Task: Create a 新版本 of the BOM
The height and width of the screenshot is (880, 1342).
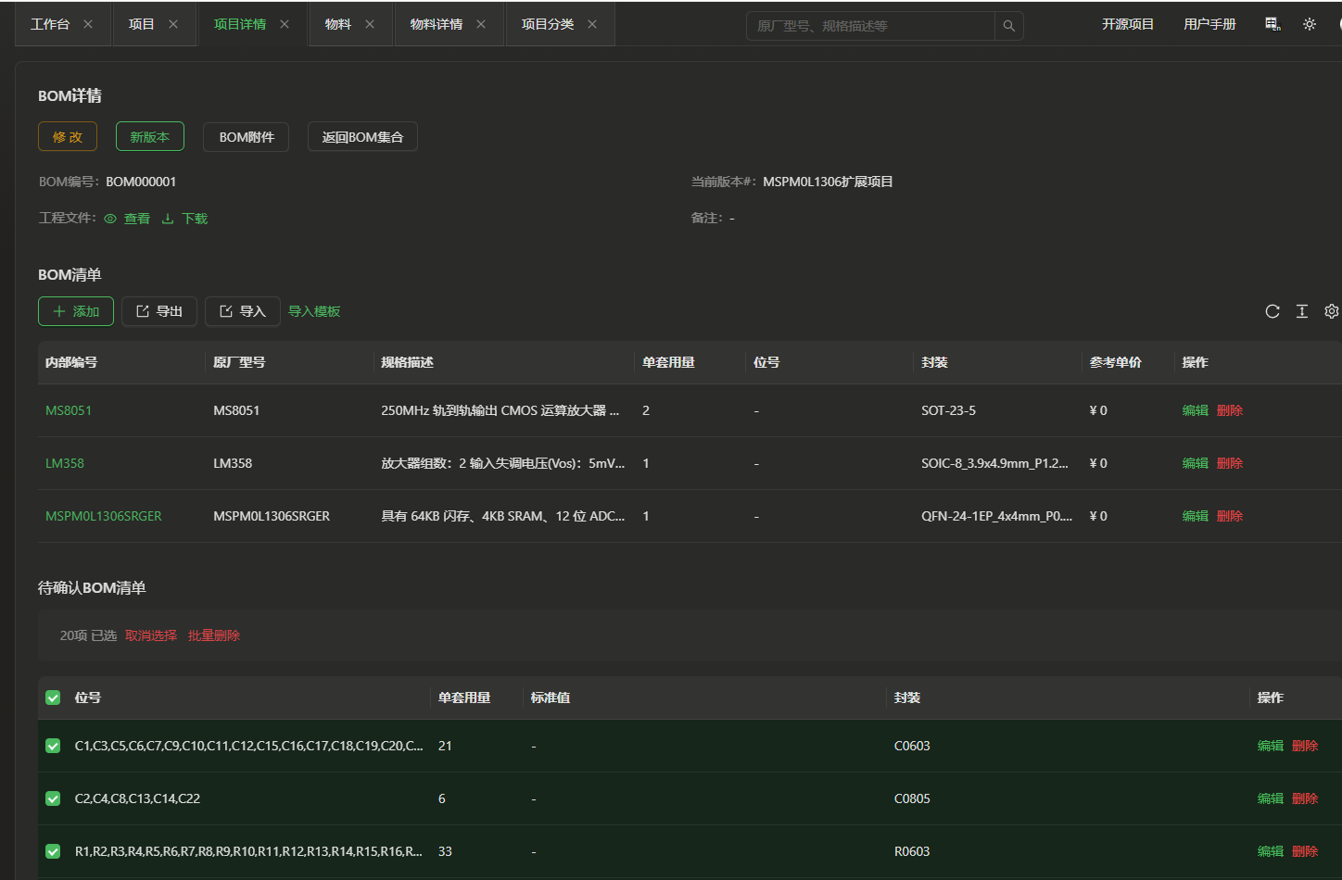Action: (150, 137)
